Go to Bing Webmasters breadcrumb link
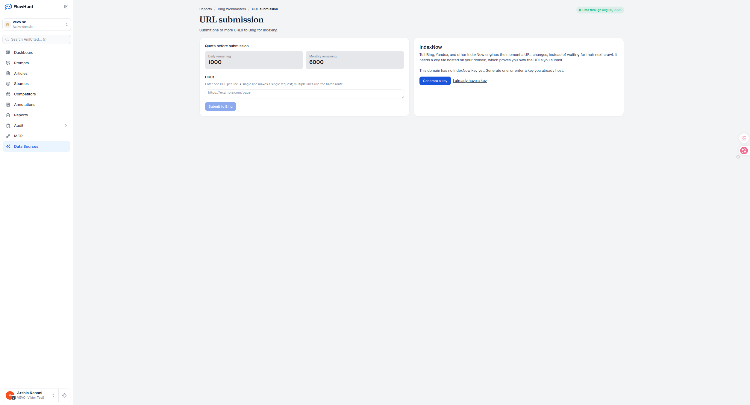The image size is (750, 405). (x=232, y=9)
